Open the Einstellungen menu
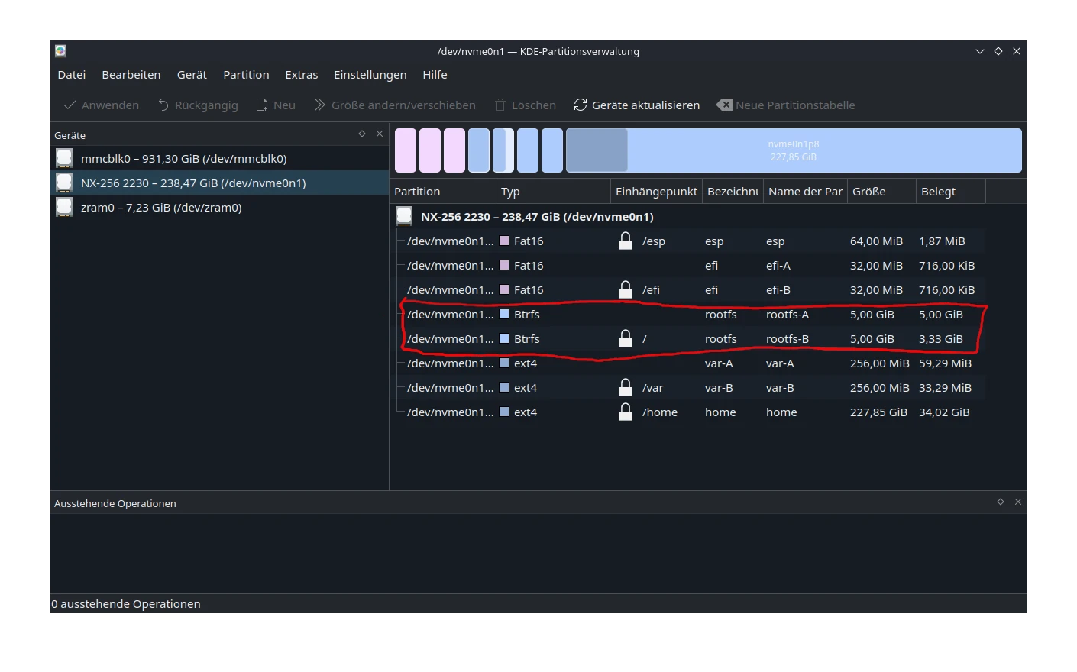 point(370,74)
